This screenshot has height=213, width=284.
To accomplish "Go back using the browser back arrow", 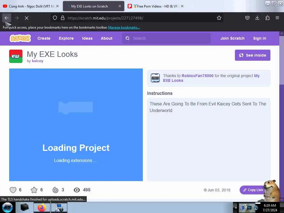I will [7, 18].
